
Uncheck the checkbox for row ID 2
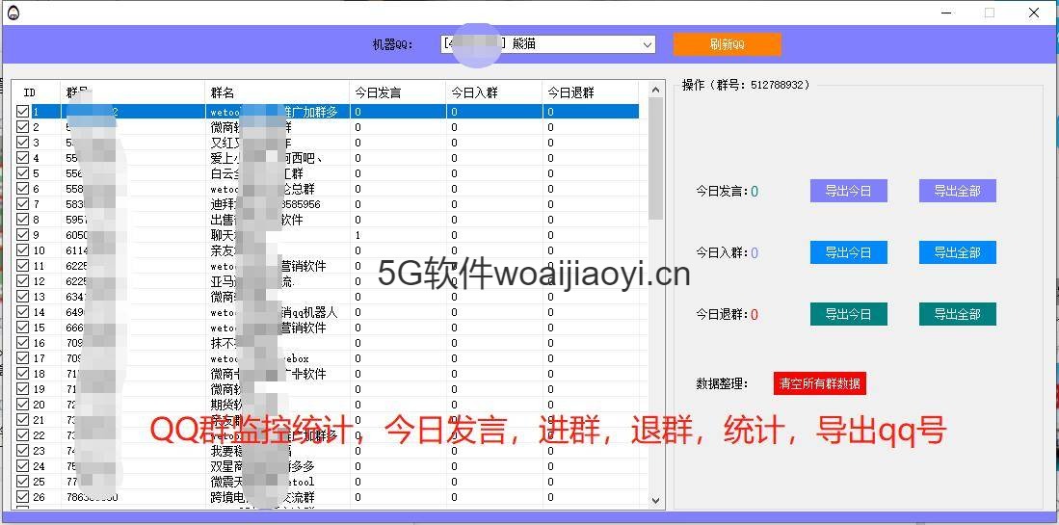22,127
